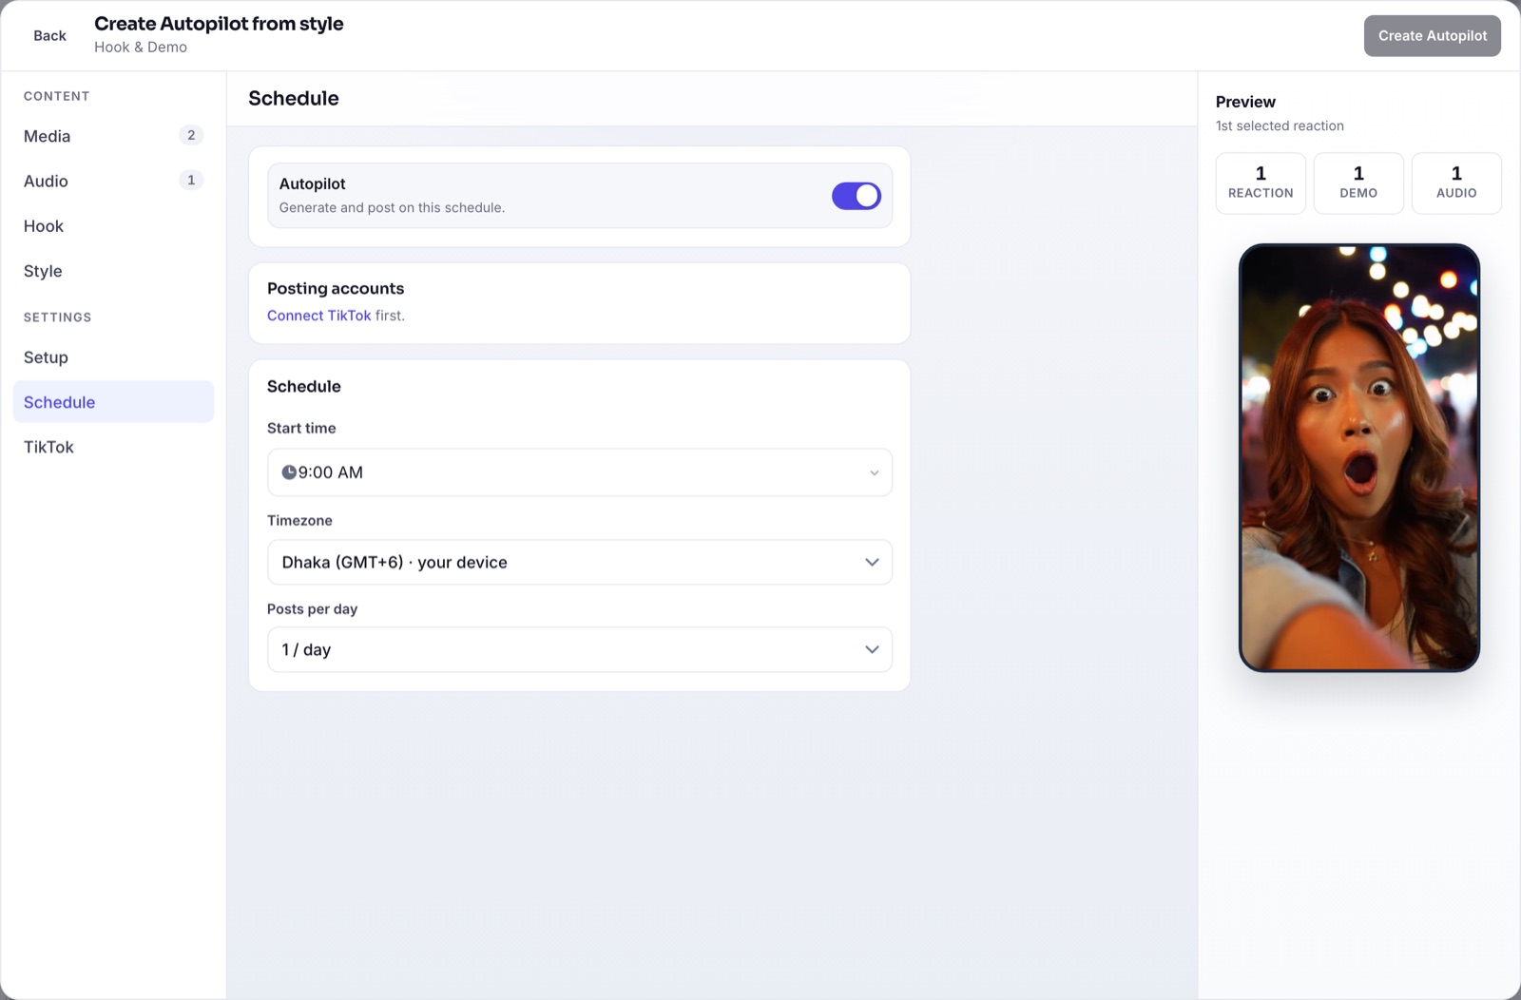Select the 1 Audio preview card

pos(1456,183)
